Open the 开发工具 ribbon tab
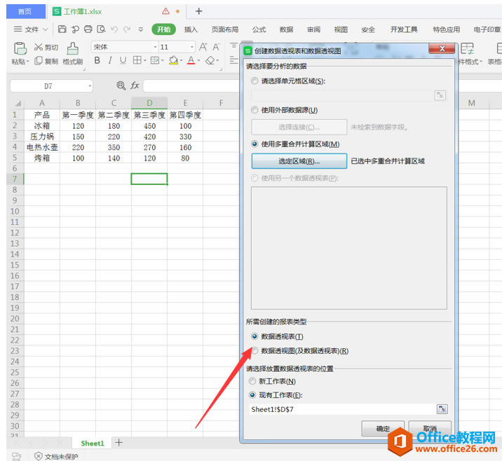 tap(403, 29)
